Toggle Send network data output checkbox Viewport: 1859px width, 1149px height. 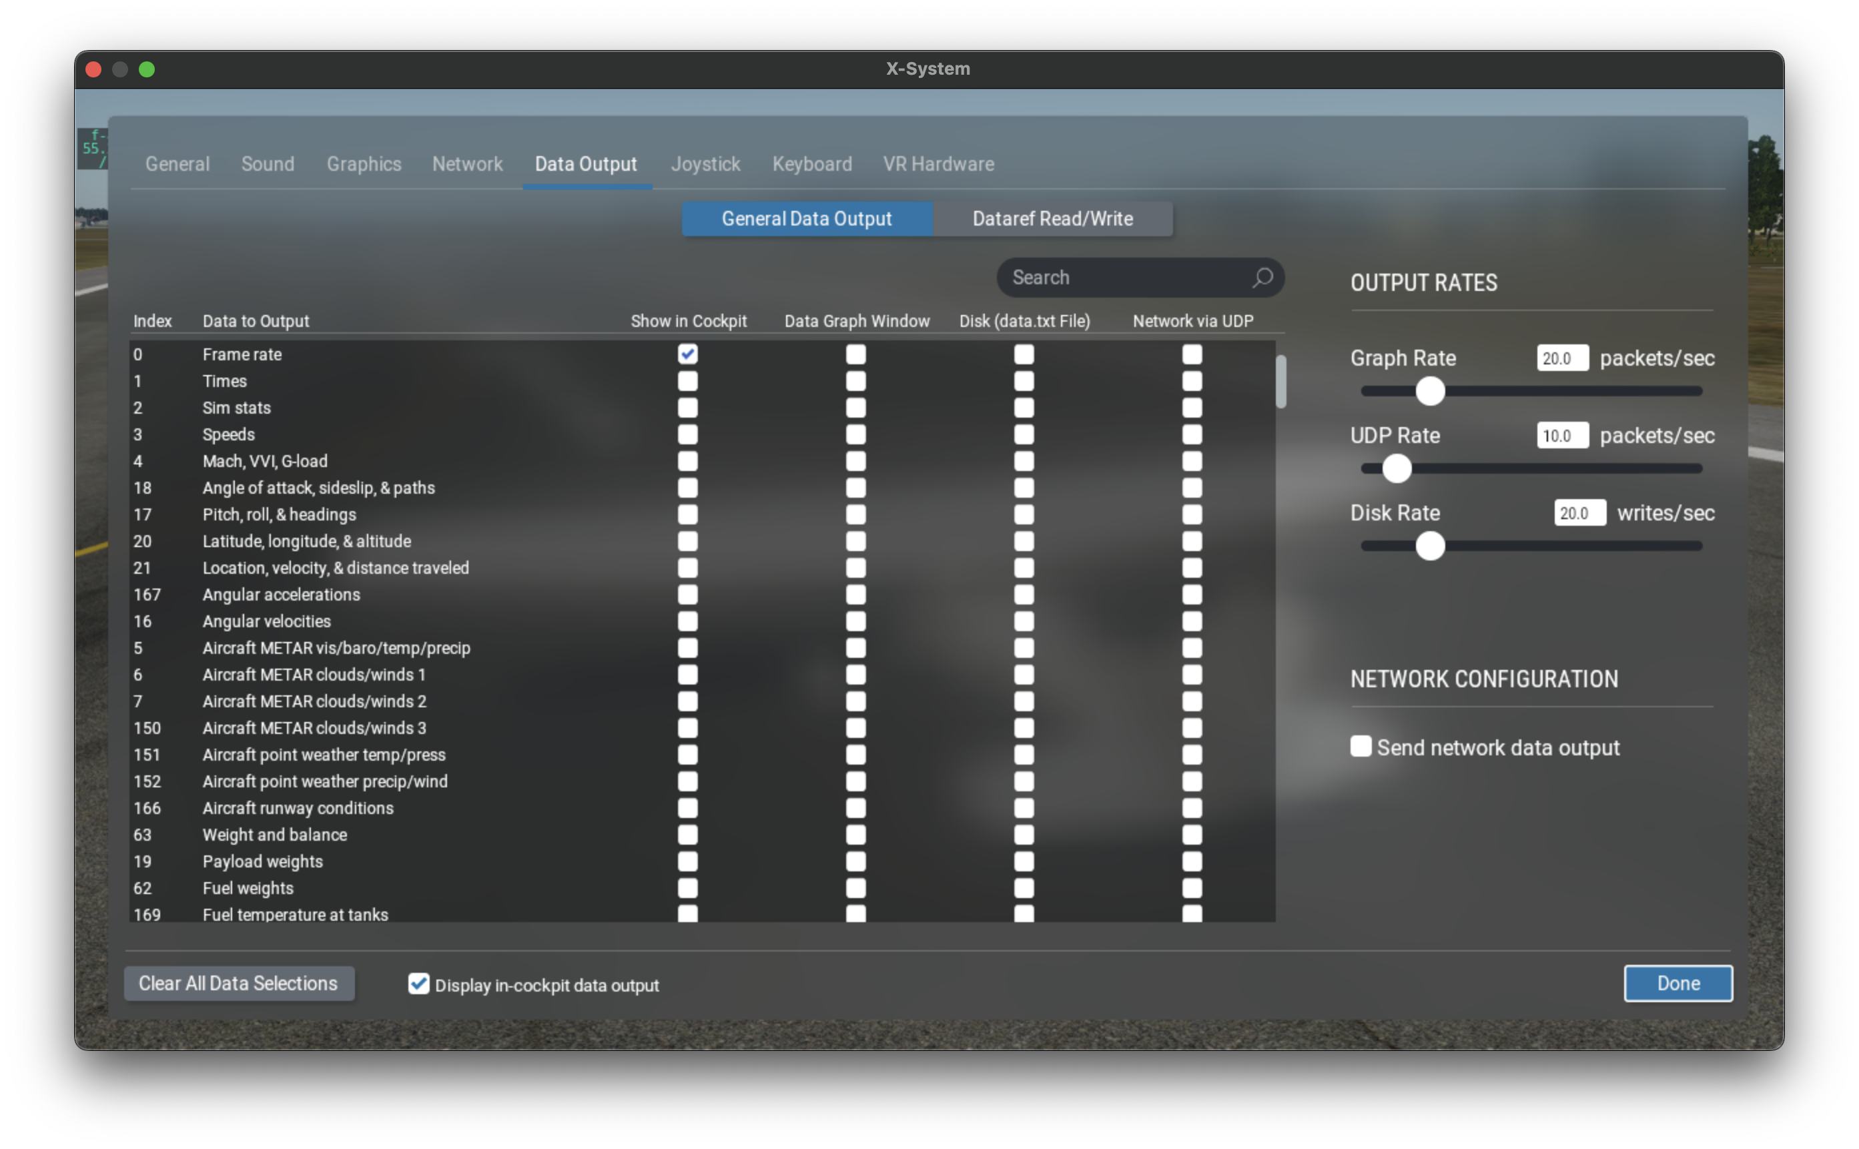(x=1360, y=746)
